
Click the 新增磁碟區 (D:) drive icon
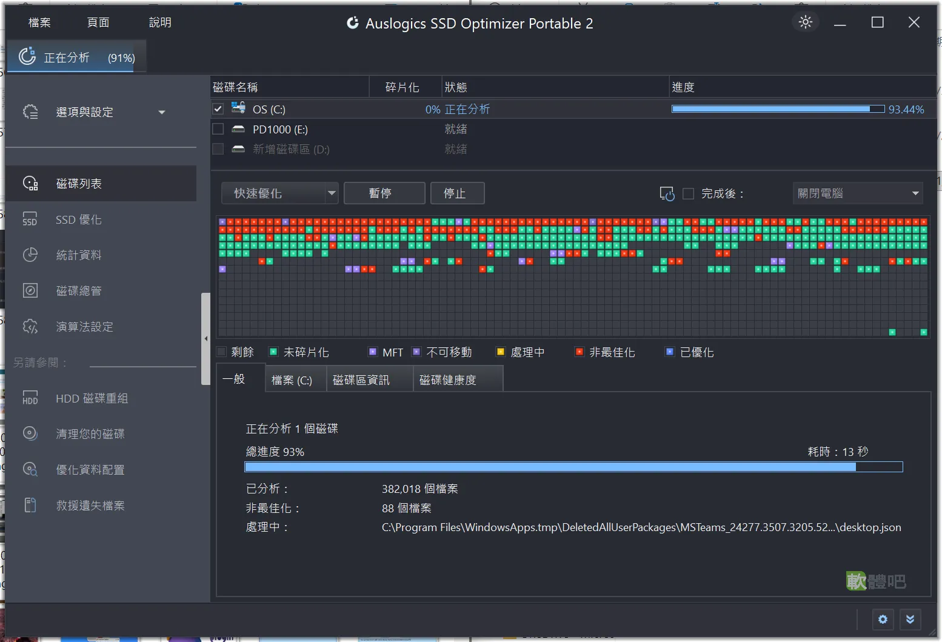coord(238,149)
